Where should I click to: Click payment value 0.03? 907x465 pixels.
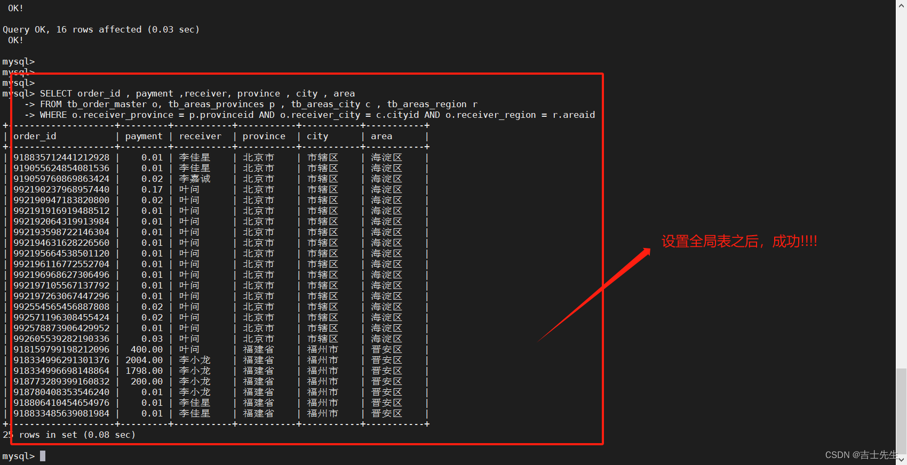[x=152, y=339]
